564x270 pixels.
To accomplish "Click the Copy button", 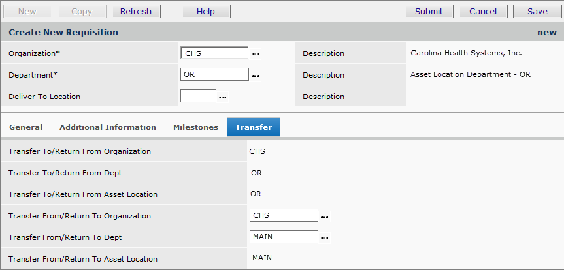I will click(x=82, y=11).
